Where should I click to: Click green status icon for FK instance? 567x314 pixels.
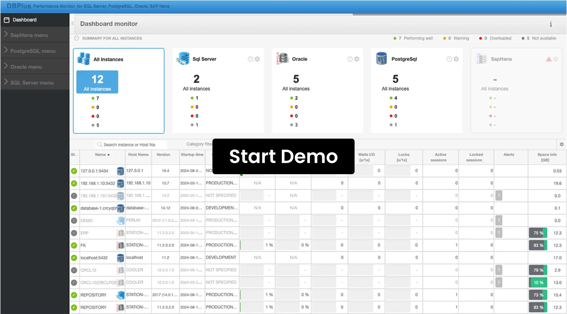tap(74, 245)
